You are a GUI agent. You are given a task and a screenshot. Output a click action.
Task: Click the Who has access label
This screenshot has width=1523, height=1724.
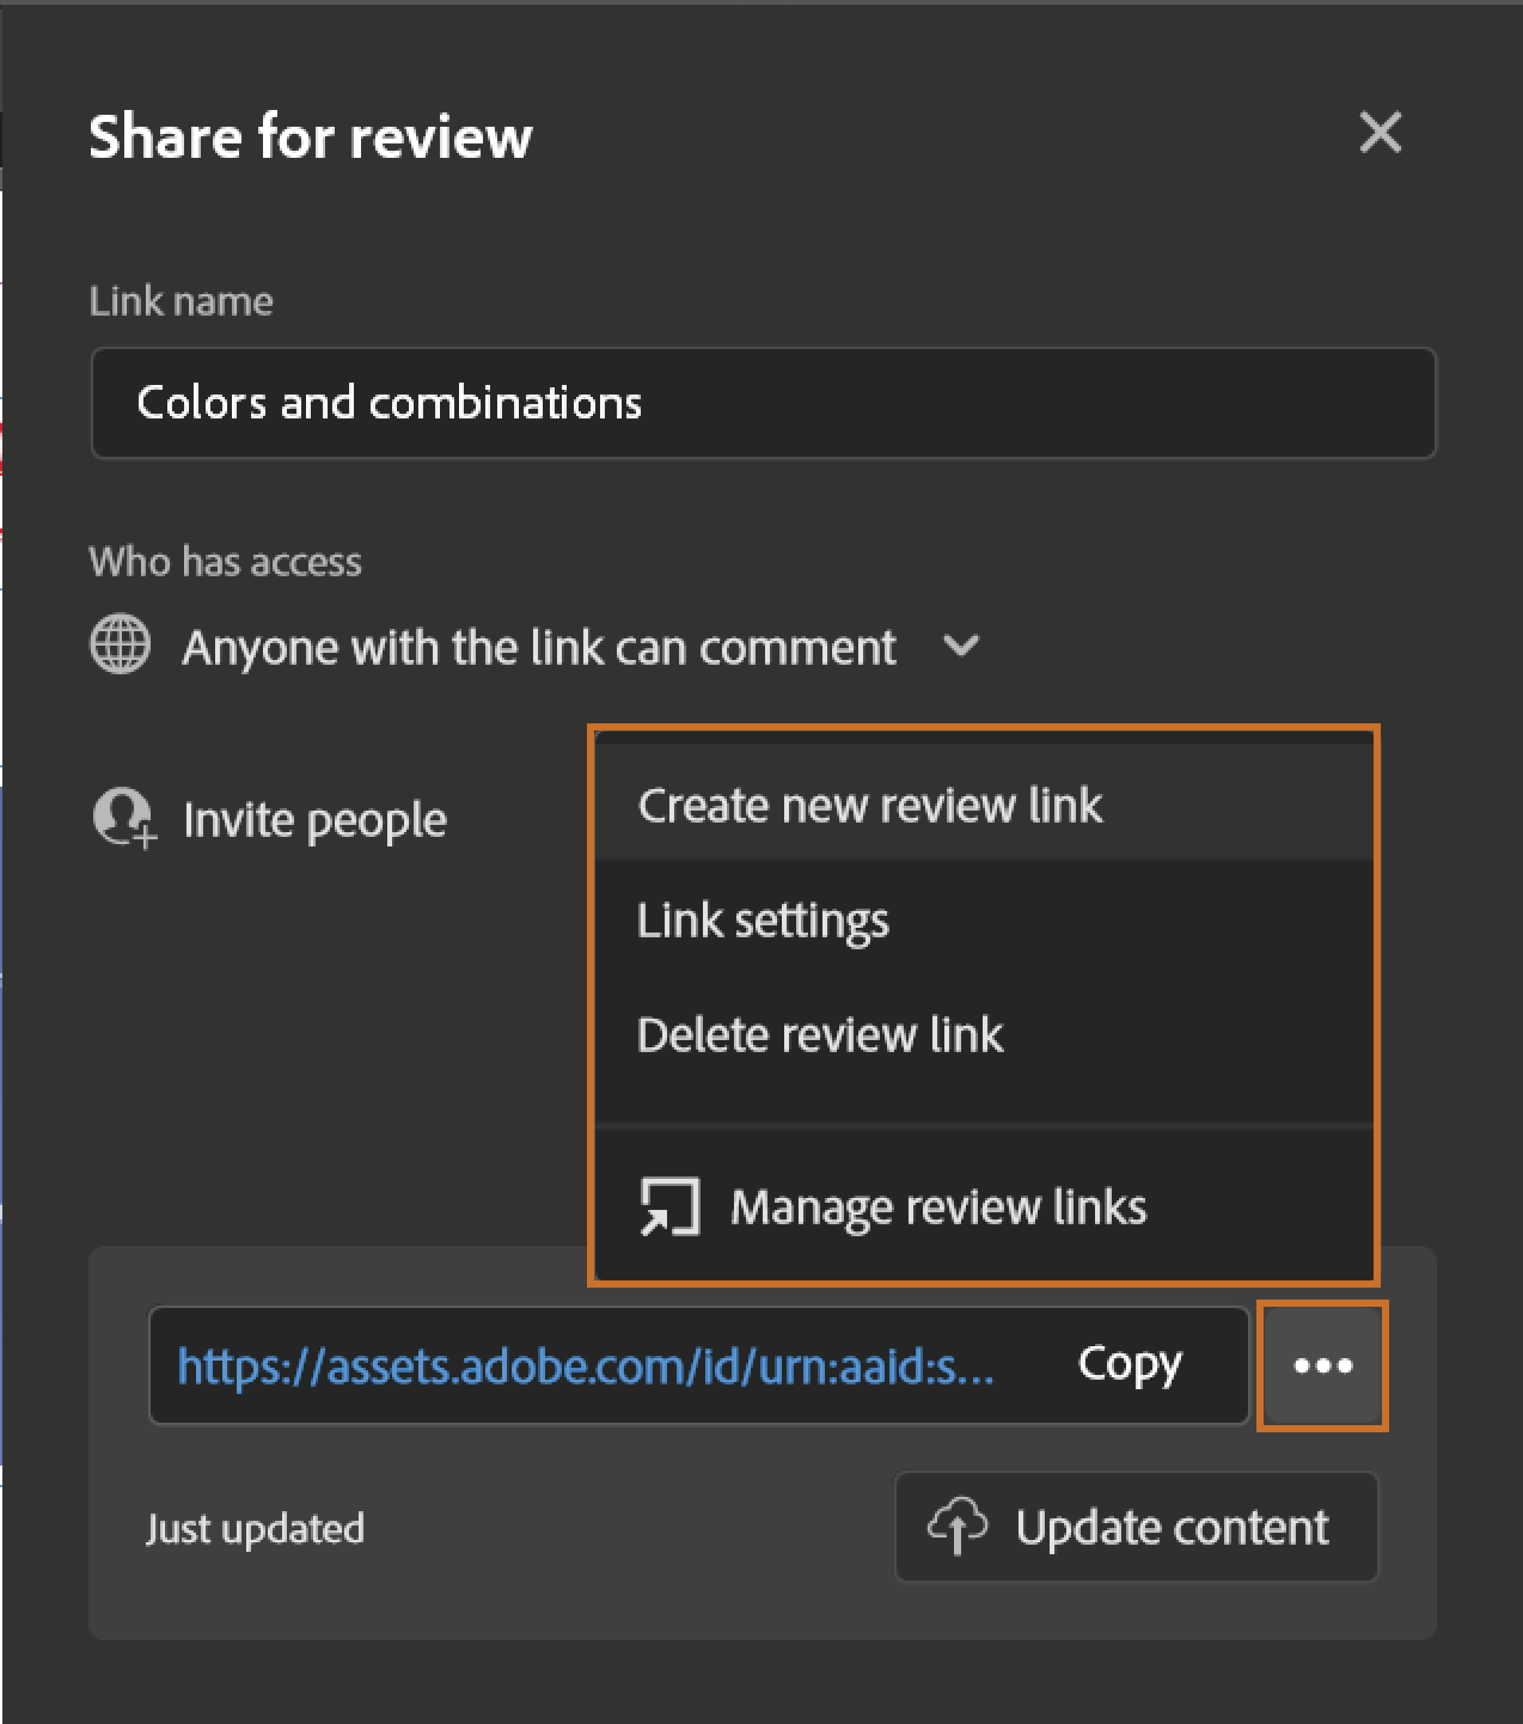click(225, 561)
